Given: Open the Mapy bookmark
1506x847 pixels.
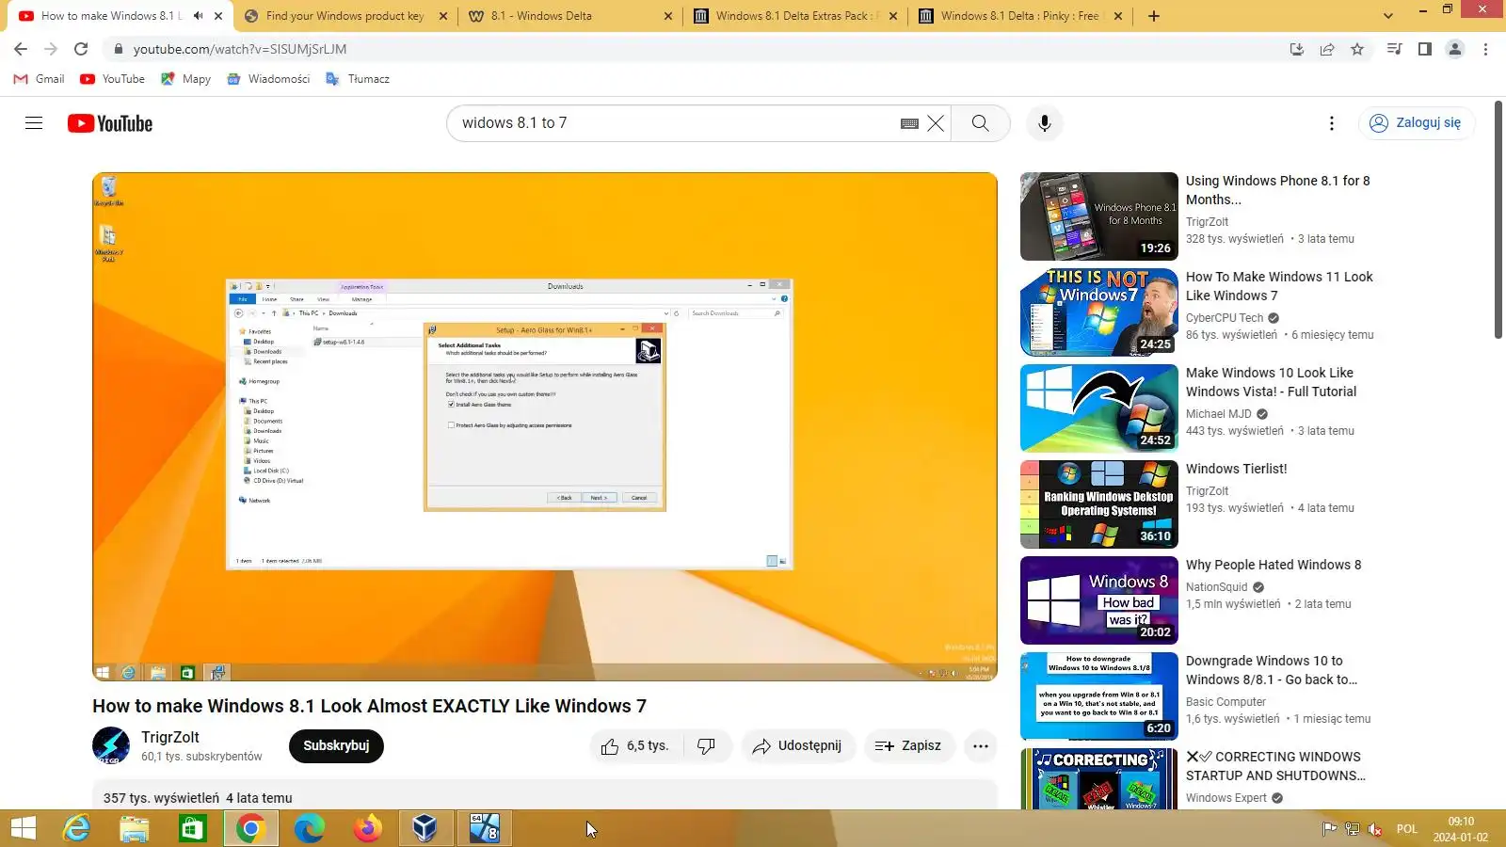Looking at the screenshot, I should tap(186, 79).
